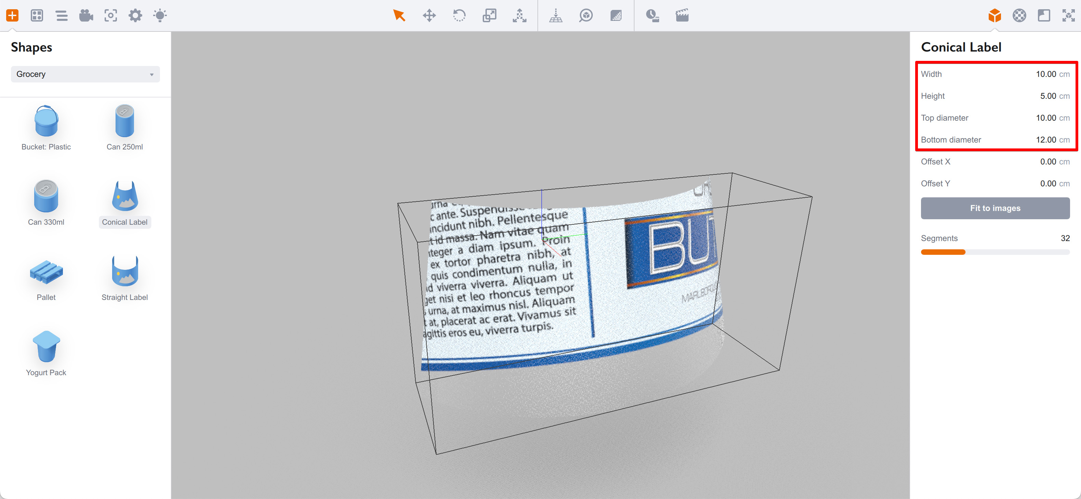Image resolution: width=1081 pixels, height=499 pixels.
Task: Toggle the orange cube shape view
Action: 994,15
